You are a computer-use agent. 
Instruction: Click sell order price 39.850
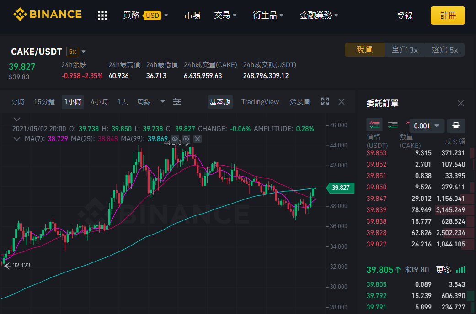pyautogui.click(x=376, y=187)
